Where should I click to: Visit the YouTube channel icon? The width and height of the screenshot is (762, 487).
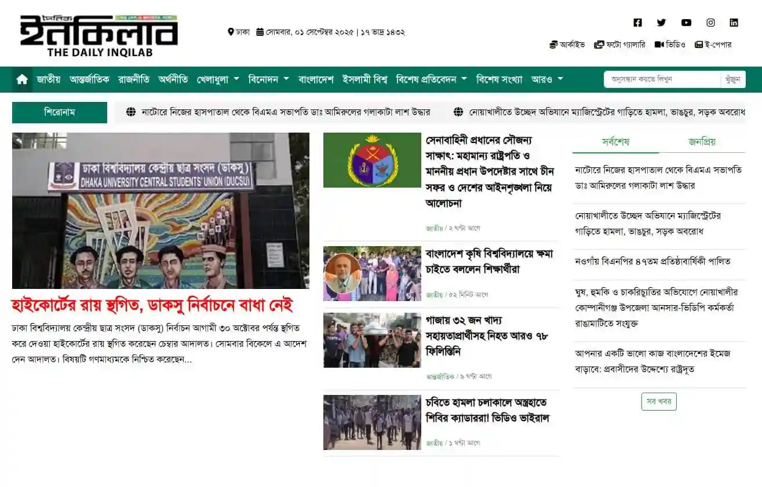pos(686,23)
